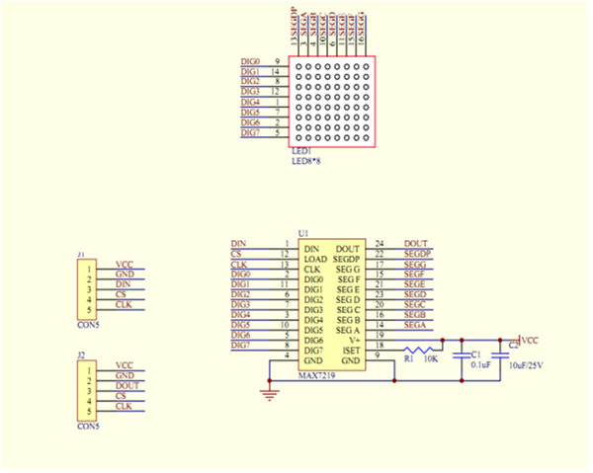Select capacitor C2 10uF/25V symbol
The height and width of the screenshot is (473, 593).
click(500, 355)
